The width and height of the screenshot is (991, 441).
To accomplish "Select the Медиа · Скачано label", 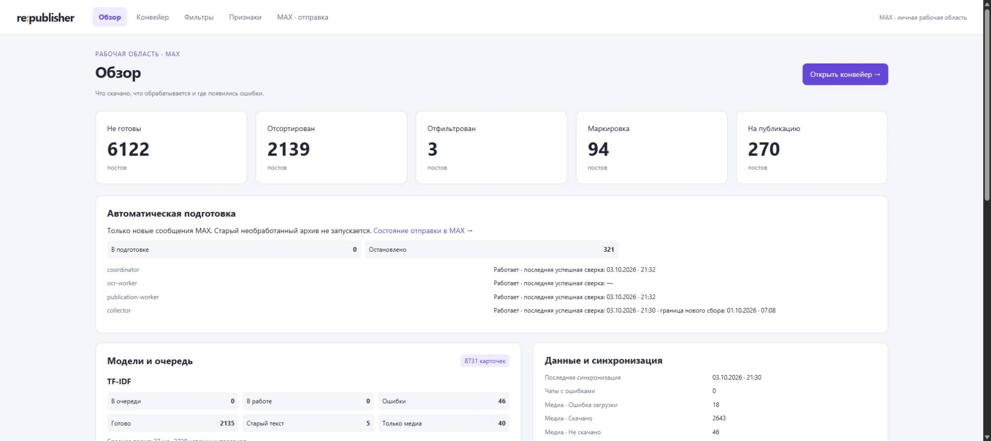I will pos(569,418).
